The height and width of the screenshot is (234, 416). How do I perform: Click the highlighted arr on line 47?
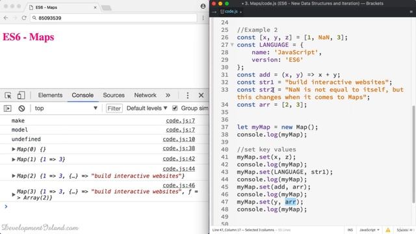pos(291,202)
